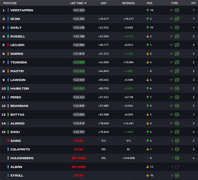Click Piastri's green lap time 1:21.532

pos(79,71)
